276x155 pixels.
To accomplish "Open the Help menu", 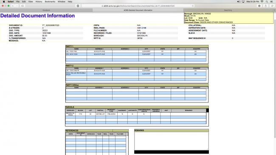I will pos(70,2).
